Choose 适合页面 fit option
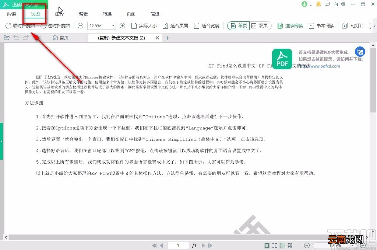This screenshot has height=250, width=377. point(175,25)
